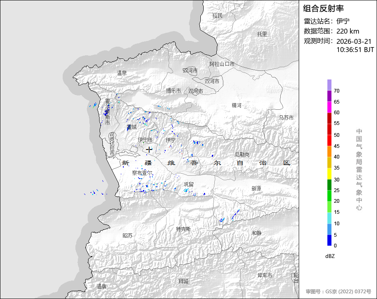Click the legend value 35
Viewport: 377px width, 299px height.
(x=336, y=168)
